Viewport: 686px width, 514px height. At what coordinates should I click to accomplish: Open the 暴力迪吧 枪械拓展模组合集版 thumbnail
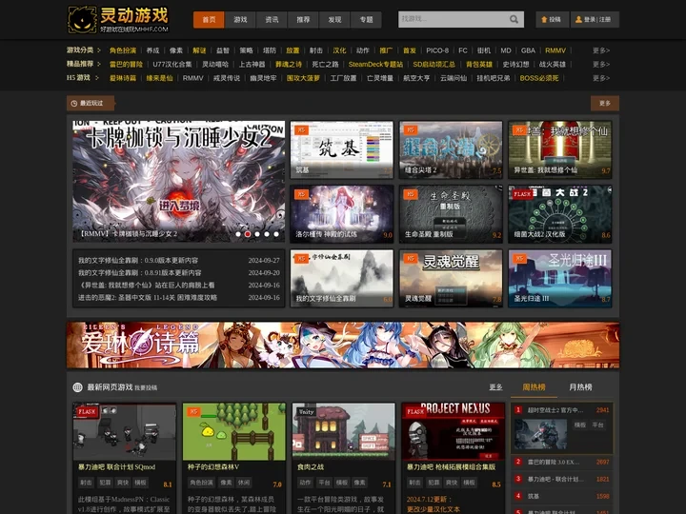454,431
